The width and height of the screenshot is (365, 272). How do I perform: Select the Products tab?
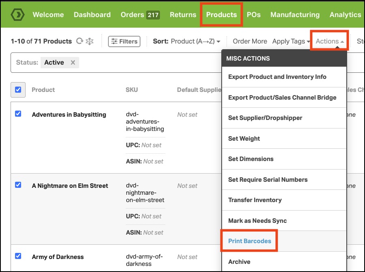[221, 15]
